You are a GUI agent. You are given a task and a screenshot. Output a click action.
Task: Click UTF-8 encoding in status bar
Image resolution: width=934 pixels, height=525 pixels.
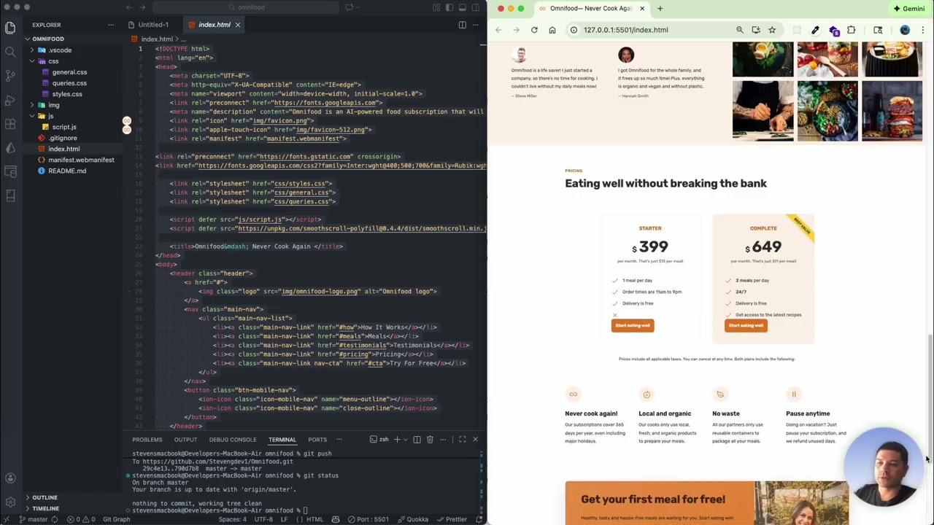[263, 520]
